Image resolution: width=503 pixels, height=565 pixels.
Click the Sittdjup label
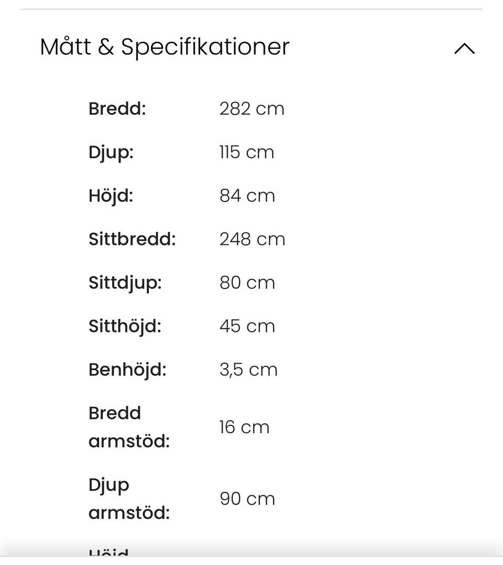(x=125, y=283)
